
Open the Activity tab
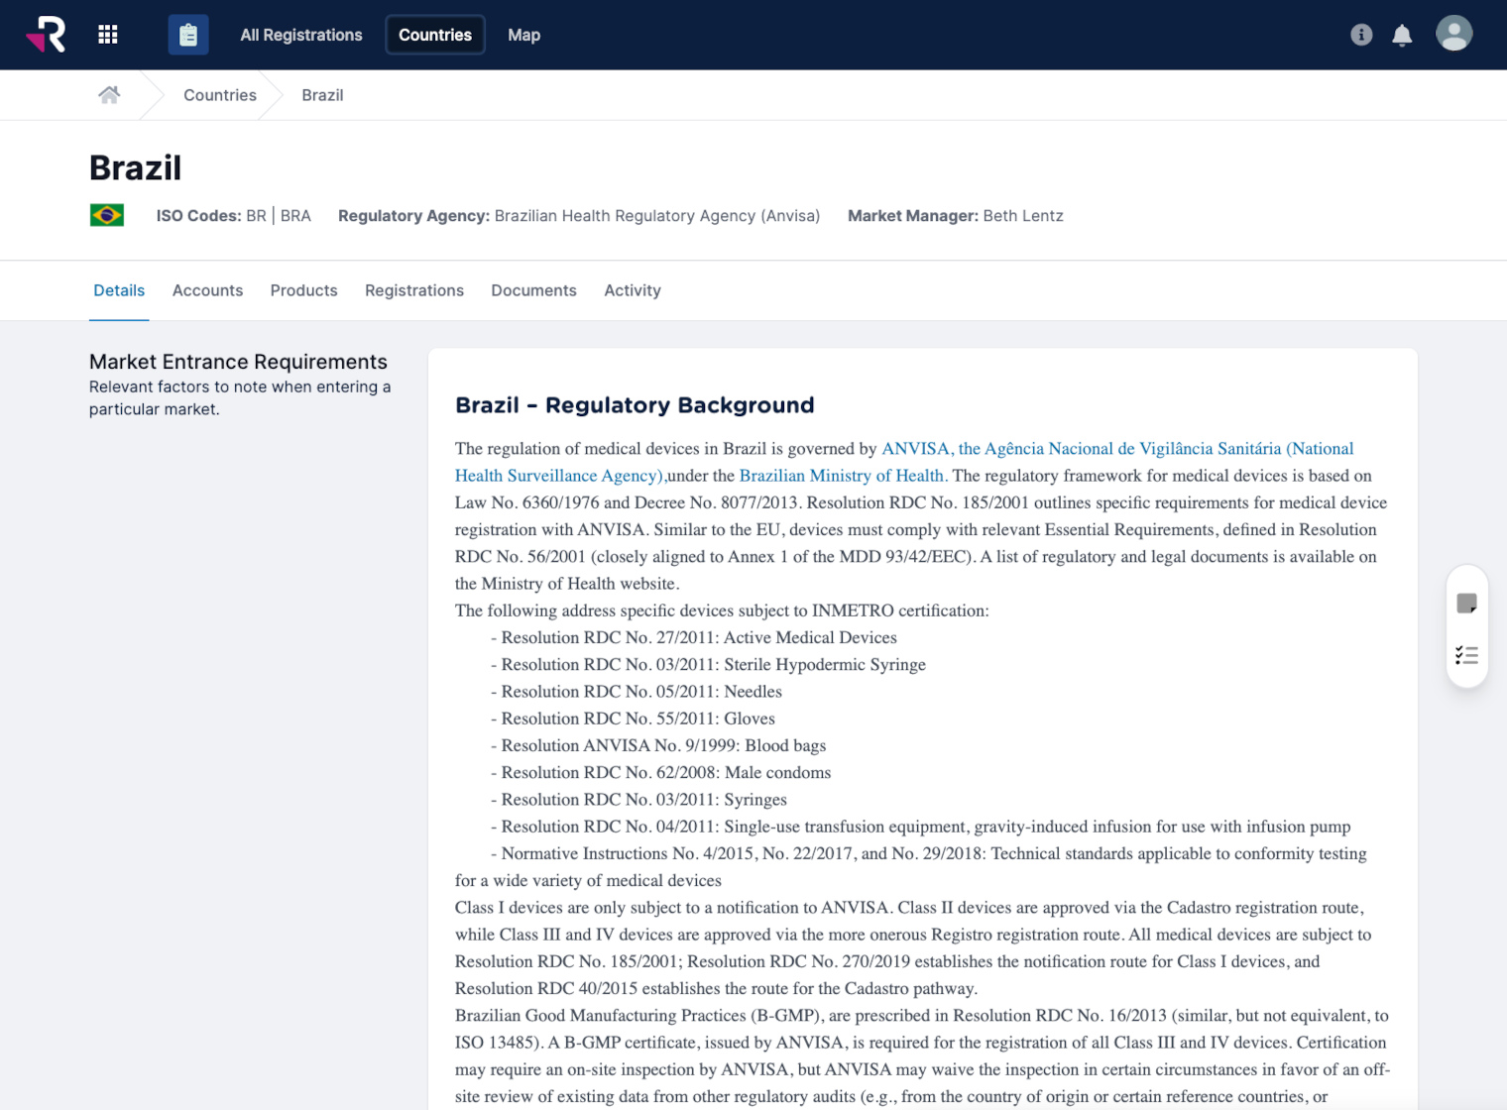pyautogui.click(x=632, y=290)
